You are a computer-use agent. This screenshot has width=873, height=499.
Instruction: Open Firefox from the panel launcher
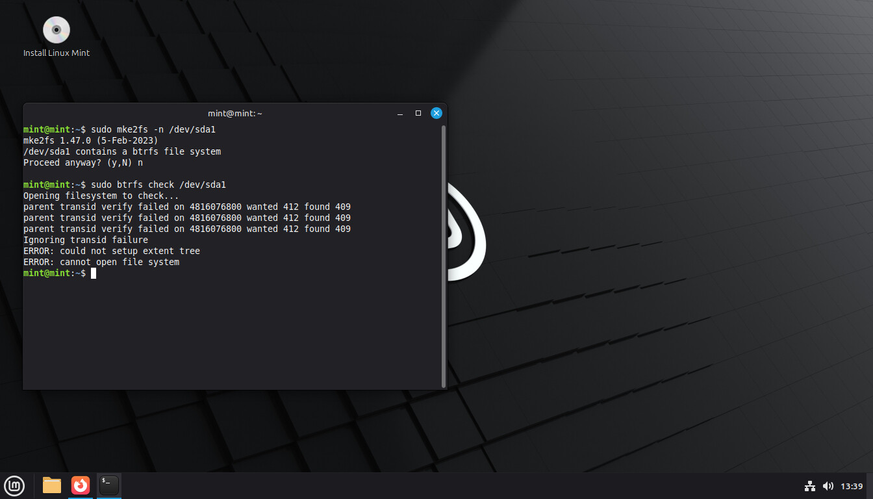[x=81, y=485]
